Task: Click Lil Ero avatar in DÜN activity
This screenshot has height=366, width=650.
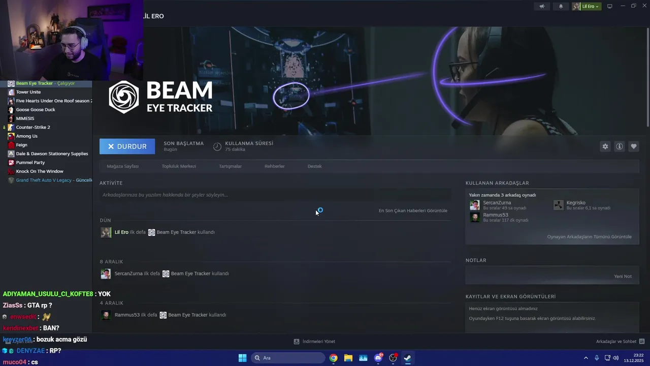Action: (x=106, y=232)
